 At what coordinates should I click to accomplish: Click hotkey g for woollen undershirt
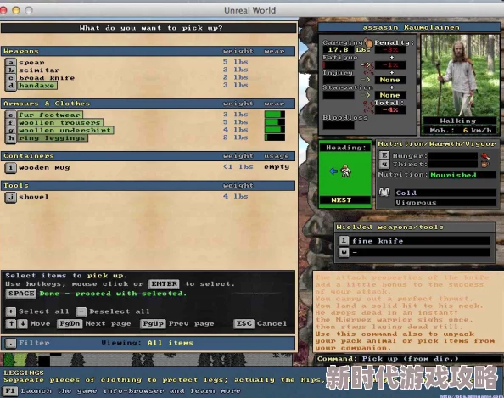pos(11,130)
